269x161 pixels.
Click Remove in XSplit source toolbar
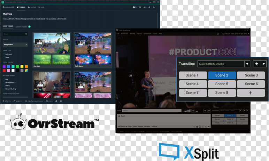[140, 127]
